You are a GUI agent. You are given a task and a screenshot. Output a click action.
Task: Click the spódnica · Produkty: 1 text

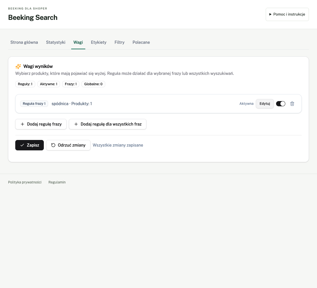click(x=72, y=104)
